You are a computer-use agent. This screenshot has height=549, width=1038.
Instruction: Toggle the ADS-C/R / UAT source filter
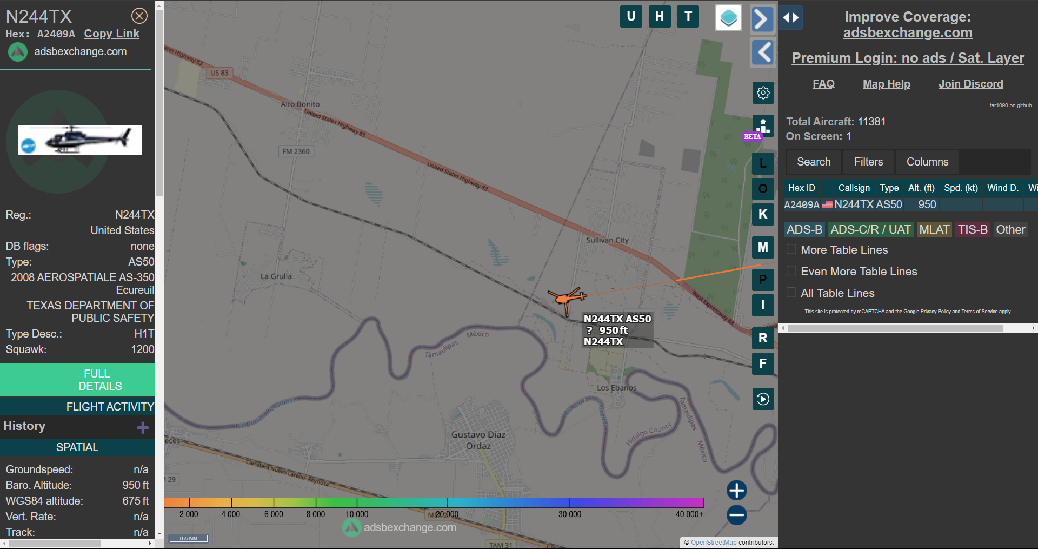[870, 230]
